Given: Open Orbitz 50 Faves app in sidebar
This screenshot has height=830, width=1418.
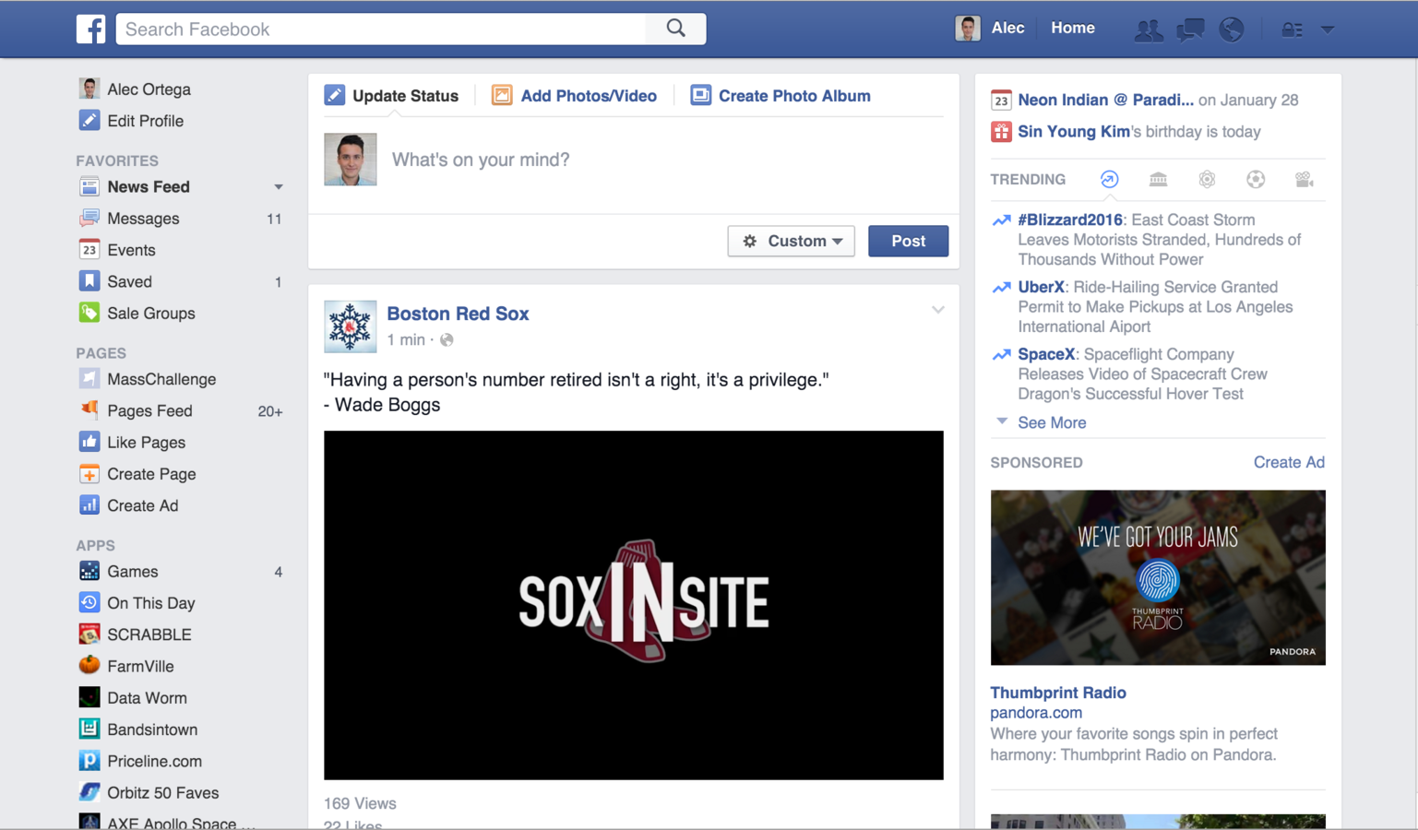Looking at the screenshot, I should [x=162, y=792].
